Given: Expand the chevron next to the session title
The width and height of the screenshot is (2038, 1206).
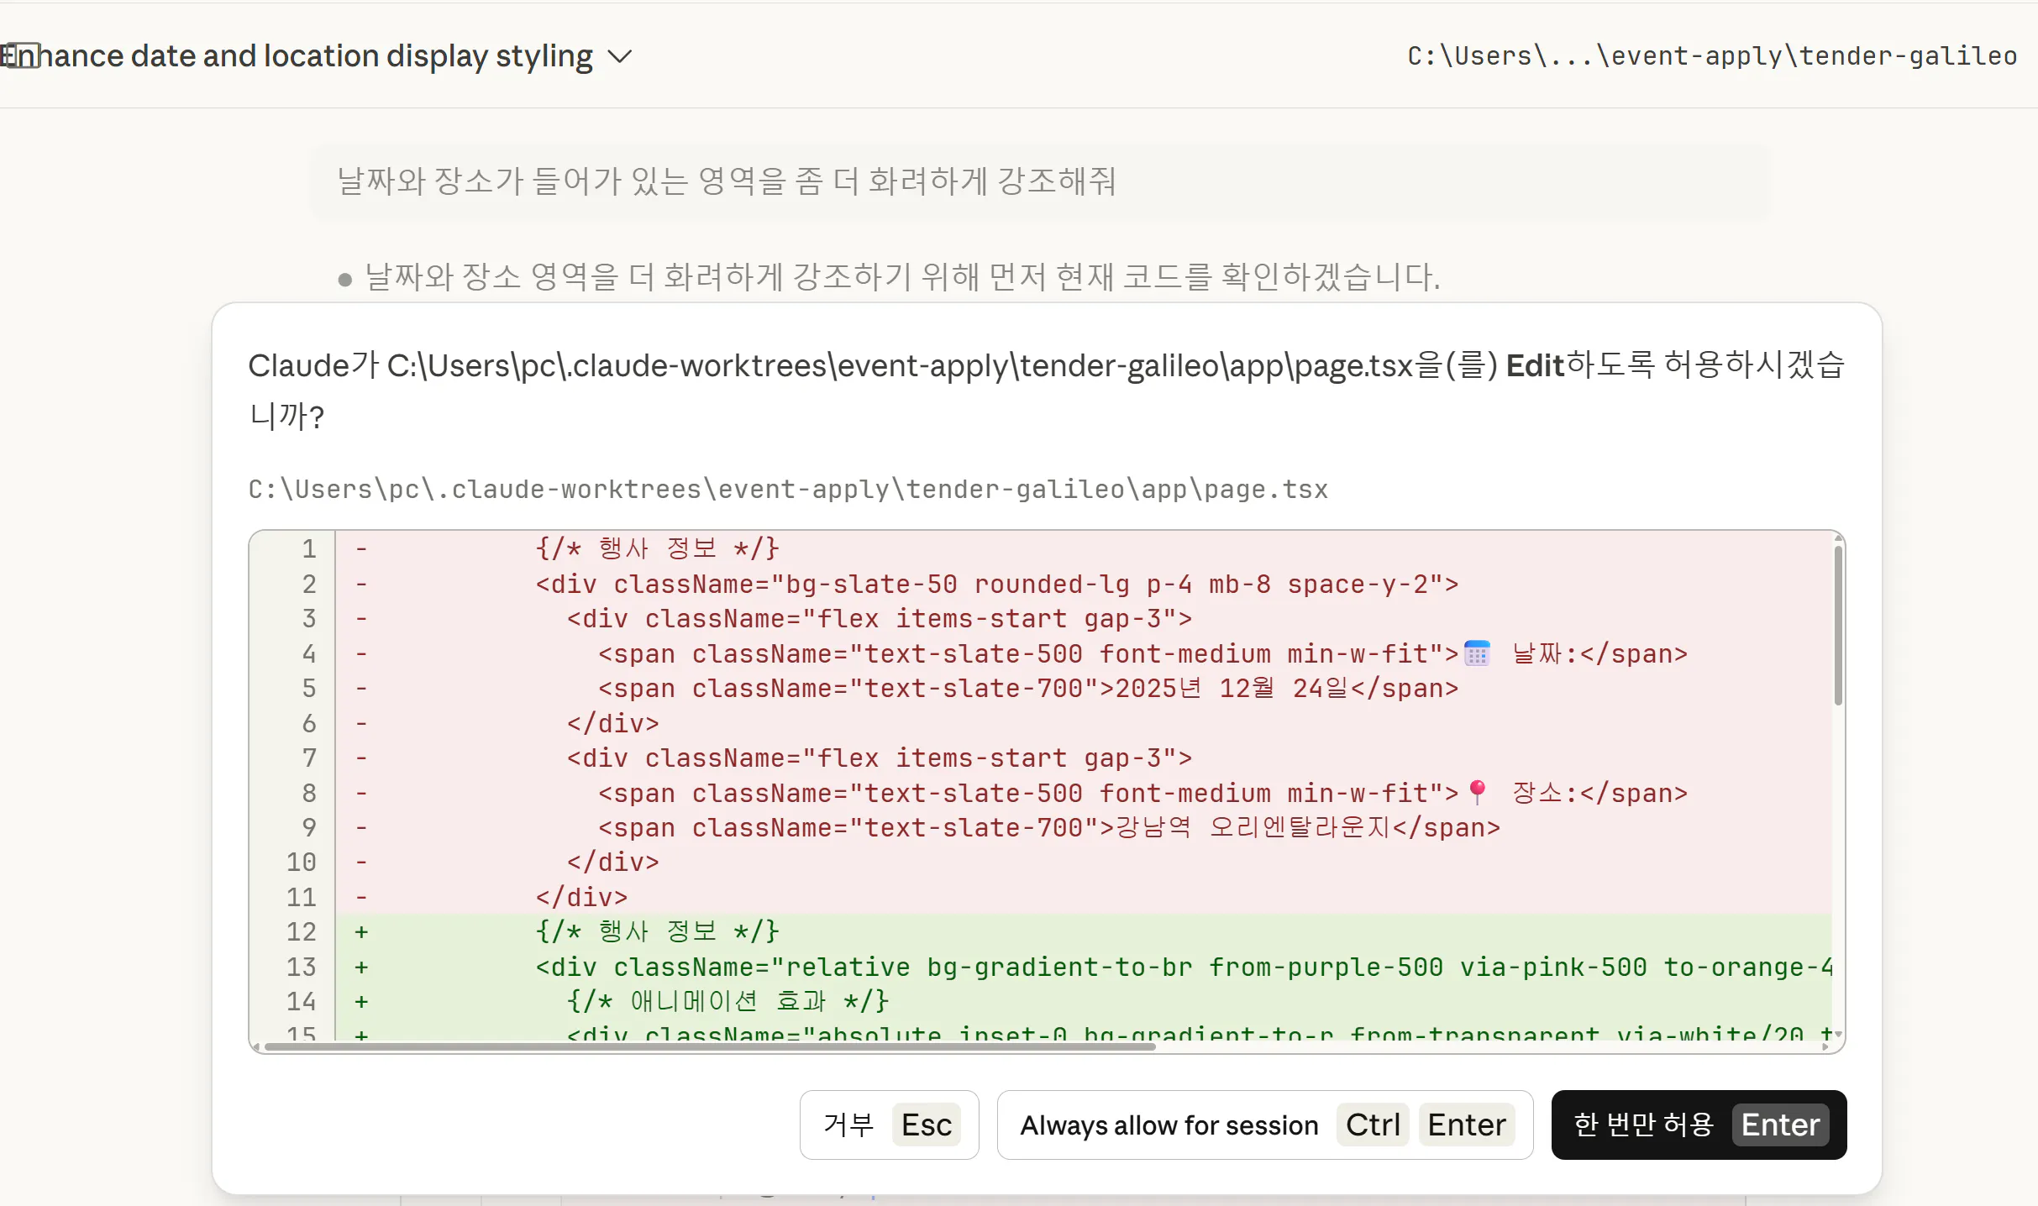Looking at the screenshot, I should (x=620, y=56).
